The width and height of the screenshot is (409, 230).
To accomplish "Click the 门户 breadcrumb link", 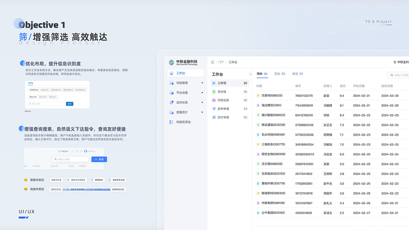I will point(221,62).
